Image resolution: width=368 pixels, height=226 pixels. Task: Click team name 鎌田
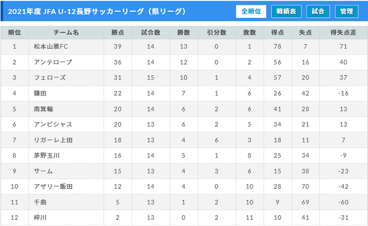[x=40, y=93]
